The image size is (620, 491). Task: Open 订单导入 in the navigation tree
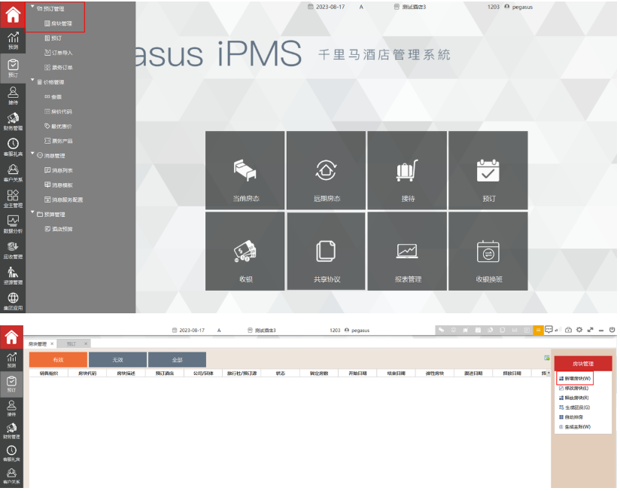click(x=58, y=53)
